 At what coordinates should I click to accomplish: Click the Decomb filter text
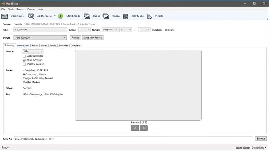(27, 88)
